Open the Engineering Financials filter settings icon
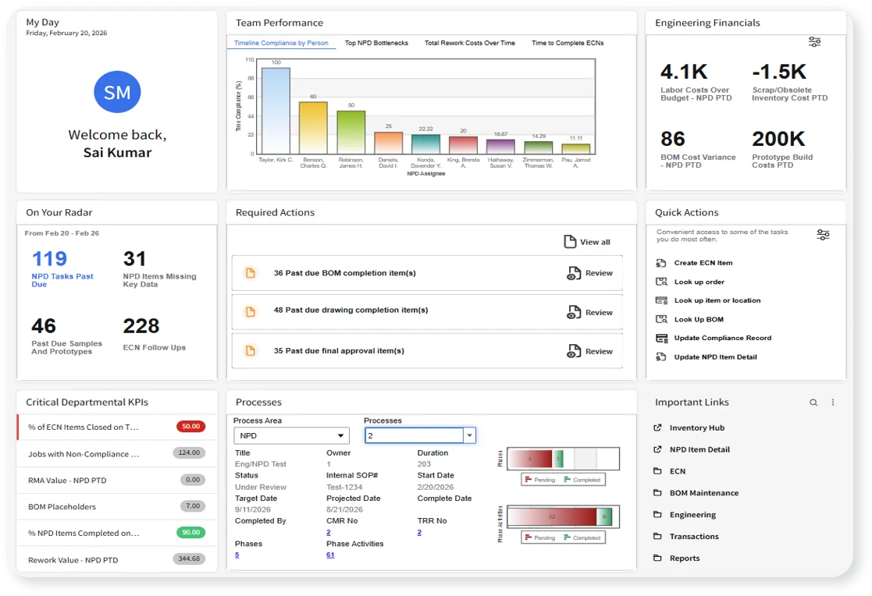 [x=814, y=43]
